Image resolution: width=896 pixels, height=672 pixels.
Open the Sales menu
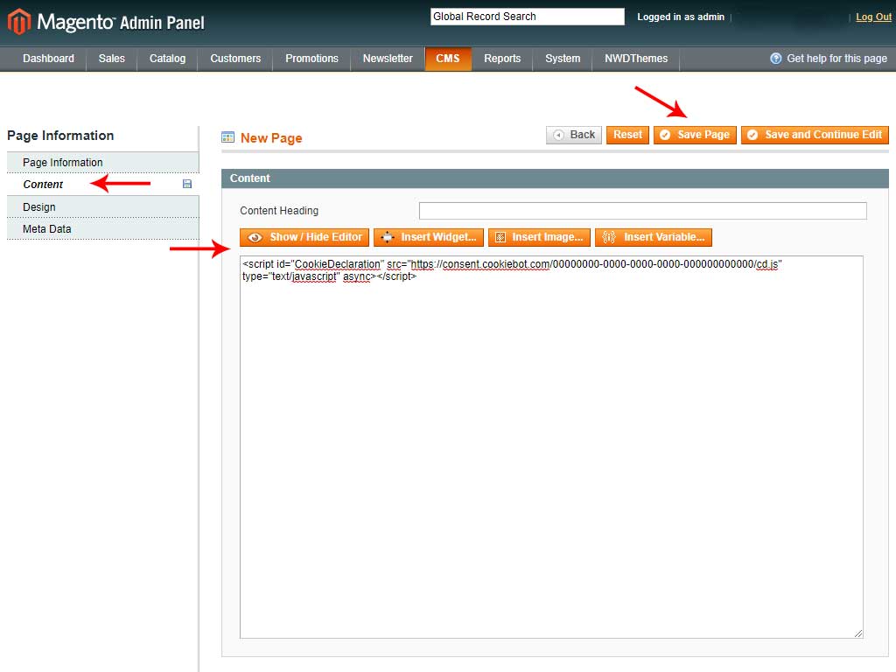(111, 59)
